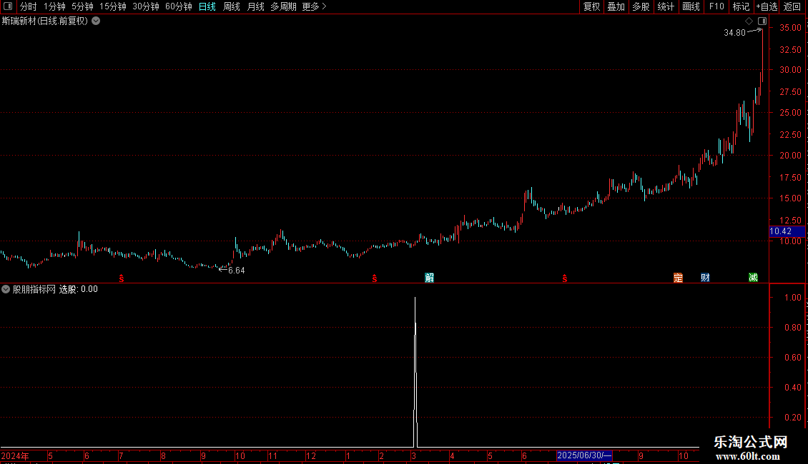This screenshot has width=808, height=464.
Task: Click the 定 event marker
Action: point(678,278)
